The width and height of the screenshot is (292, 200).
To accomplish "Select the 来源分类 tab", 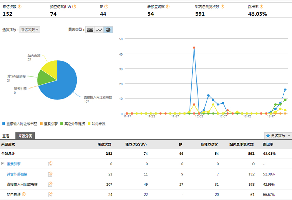I will 25,136.
